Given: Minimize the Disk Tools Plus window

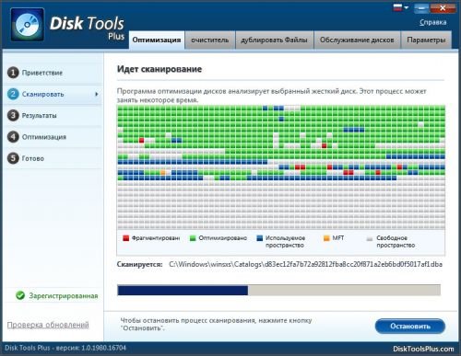Looking at the screenshot, I should [x=421, y=8].
